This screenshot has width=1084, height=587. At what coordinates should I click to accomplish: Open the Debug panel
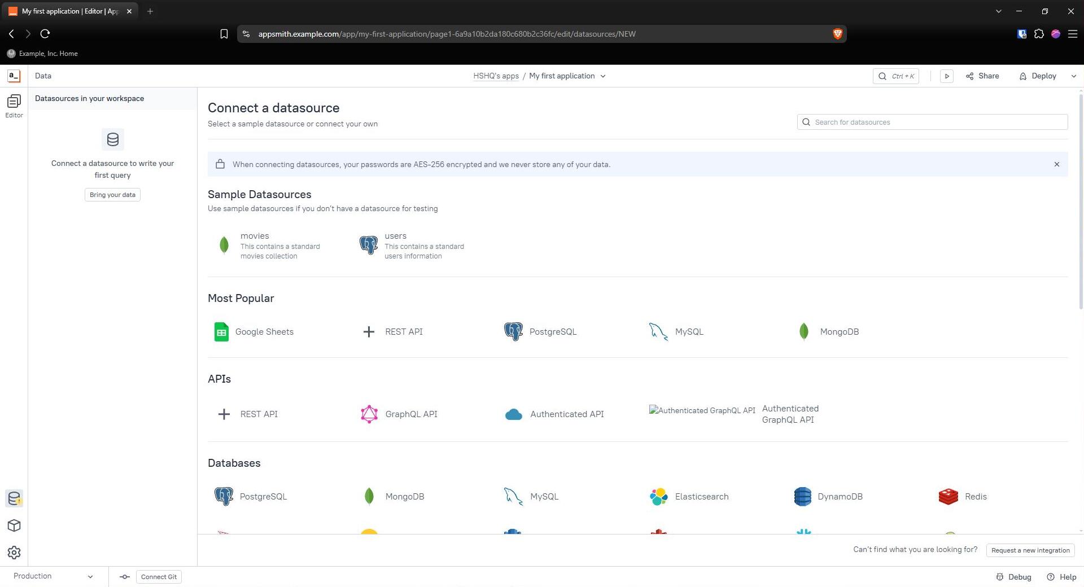[x=1013, y=577]
